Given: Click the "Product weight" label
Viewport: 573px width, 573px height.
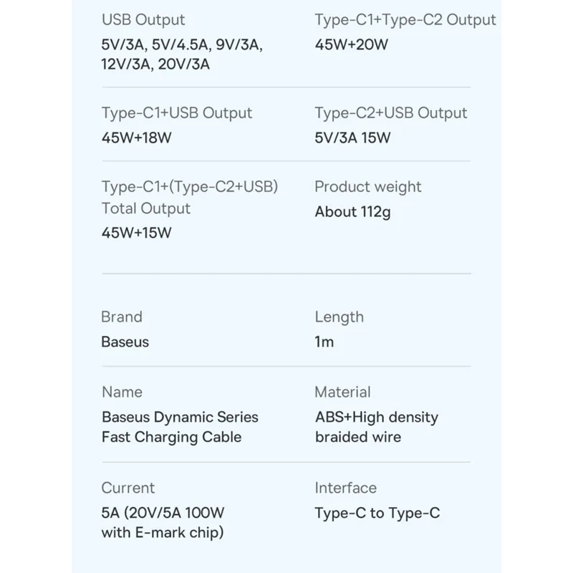Looking at the screenshot, I should [367, 187].
